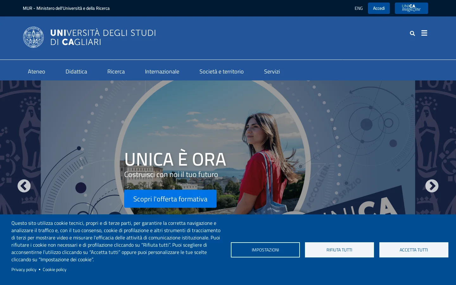The width and height of the screenshot is (456, 285).
Task: Open the hamburger menu icon
Action: click(424, 33)
